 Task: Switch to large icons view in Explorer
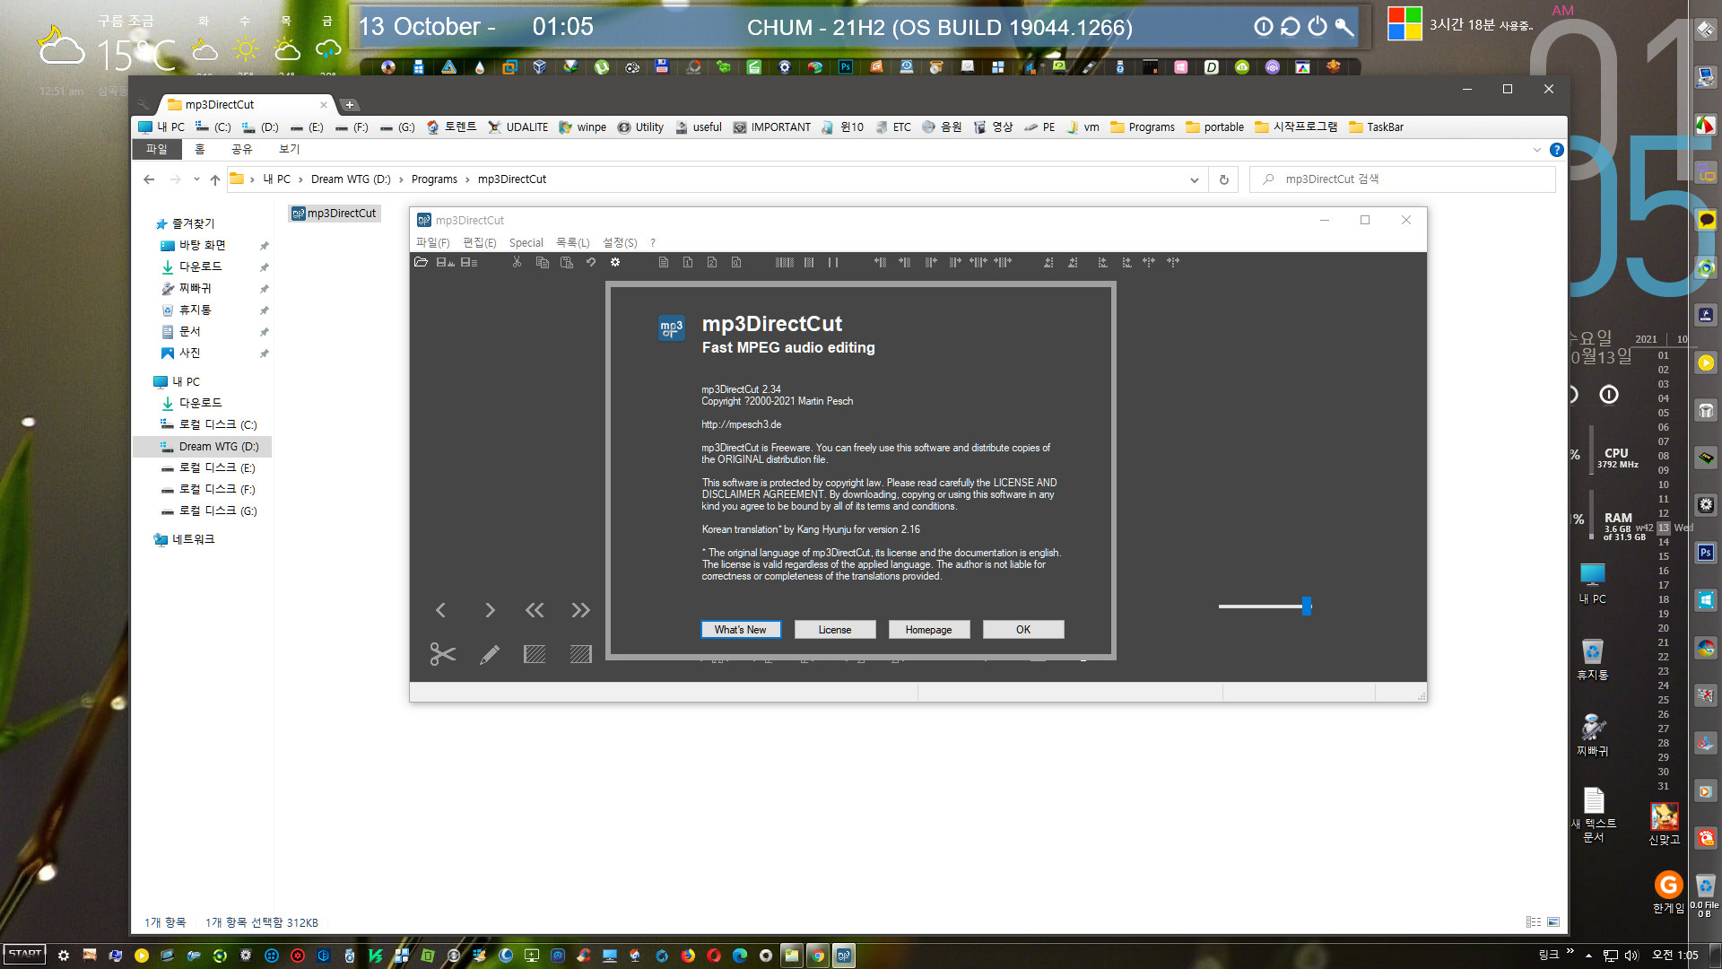click(x=1553, y=922)
